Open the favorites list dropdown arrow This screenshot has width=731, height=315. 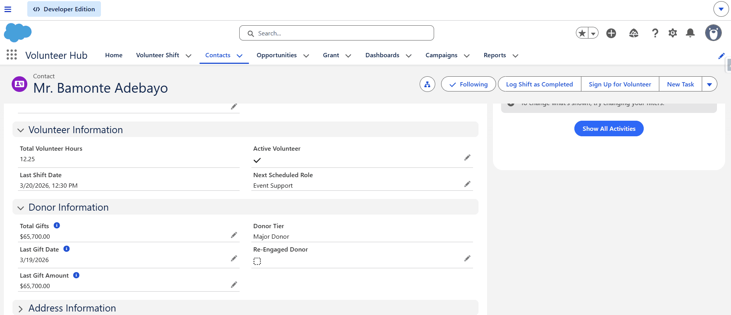(x=593, y=33)
